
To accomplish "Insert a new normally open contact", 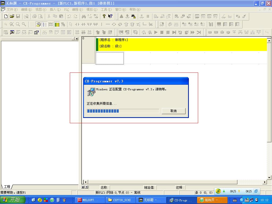I will (x=77, y=24).
